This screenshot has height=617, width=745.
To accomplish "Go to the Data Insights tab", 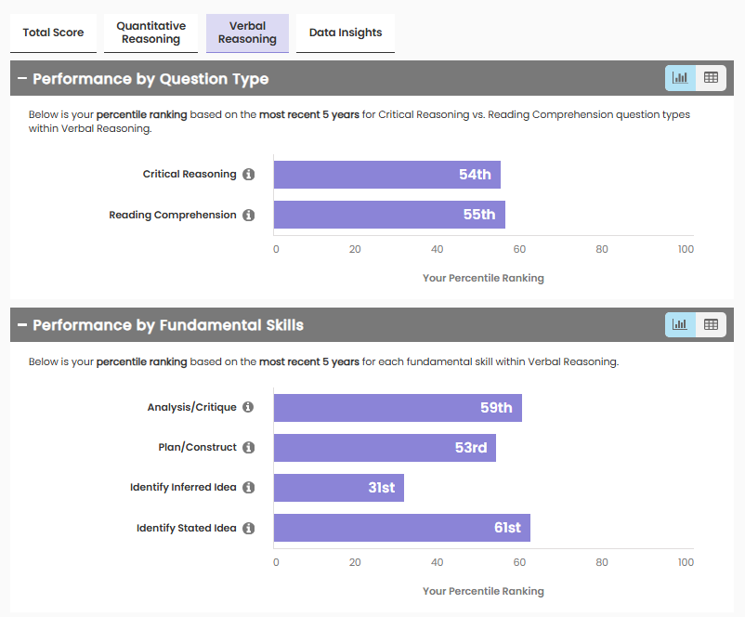I will (346, 33).
